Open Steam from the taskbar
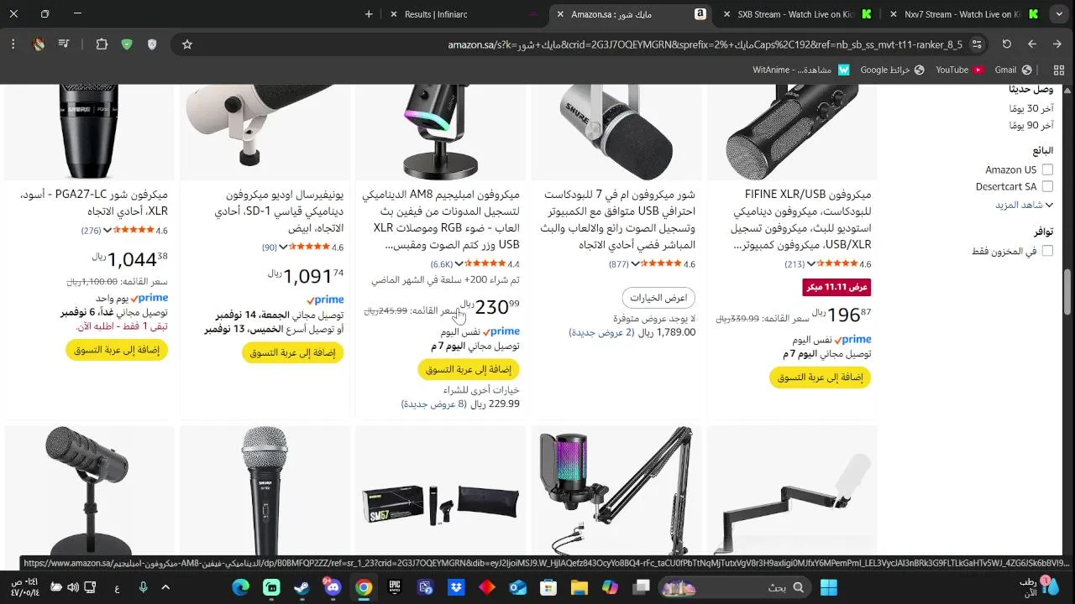The height and width of the screenshot is (604, 1075). coord(302,587)
